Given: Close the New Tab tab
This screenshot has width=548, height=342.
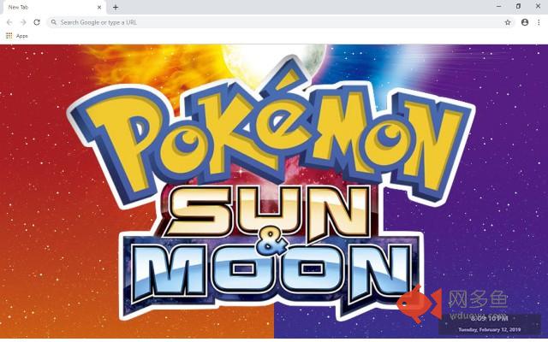Looking at the screenshot, I should pos(99,7).
